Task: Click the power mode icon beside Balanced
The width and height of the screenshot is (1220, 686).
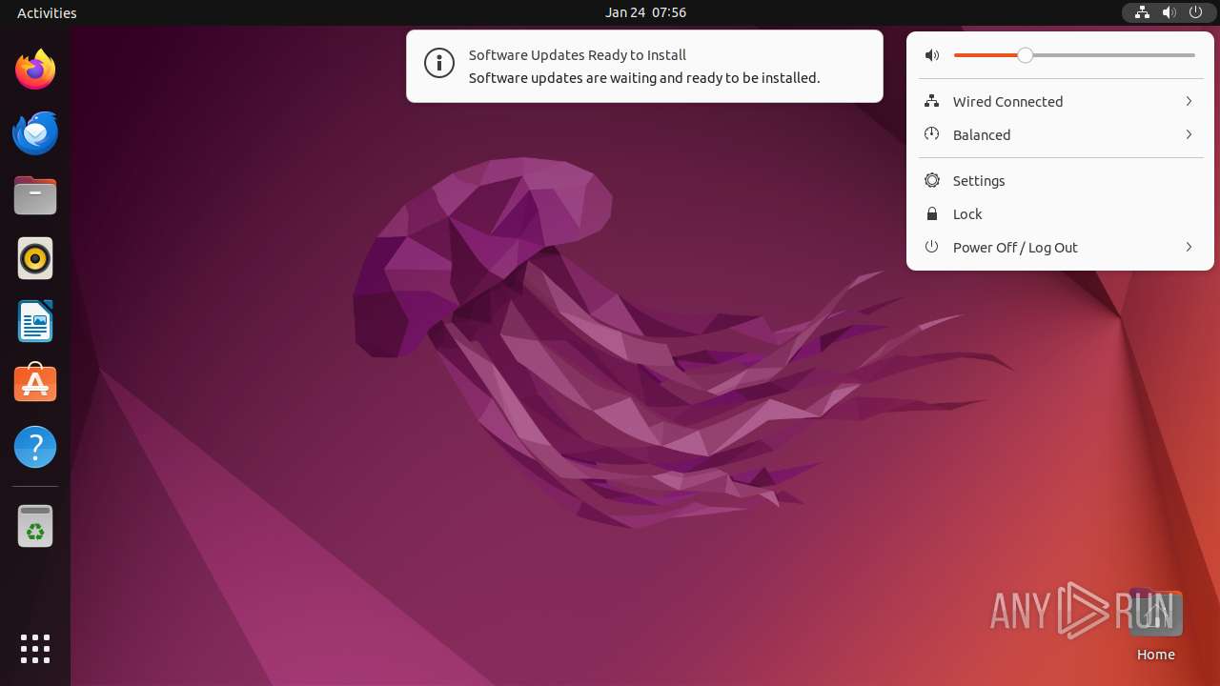Action: click(x=932, y=134)
